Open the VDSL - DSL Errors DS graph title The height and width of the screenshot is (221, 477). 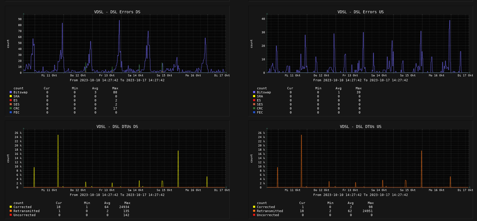(x=117, y=12)
